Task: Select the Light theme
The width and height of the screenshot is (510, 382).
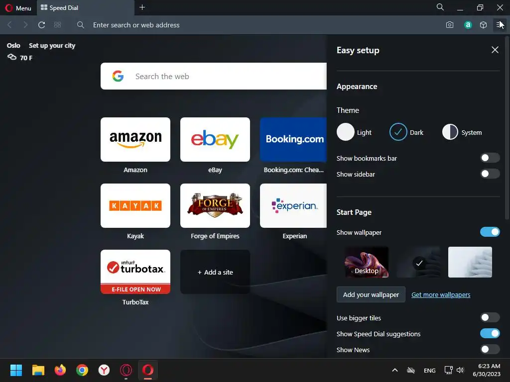Action: 354,132
